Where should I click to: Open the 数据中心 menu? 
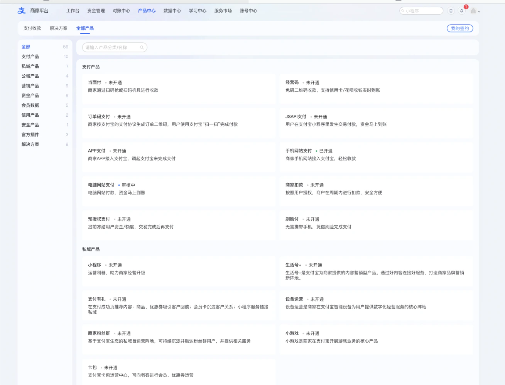point(172,11)
